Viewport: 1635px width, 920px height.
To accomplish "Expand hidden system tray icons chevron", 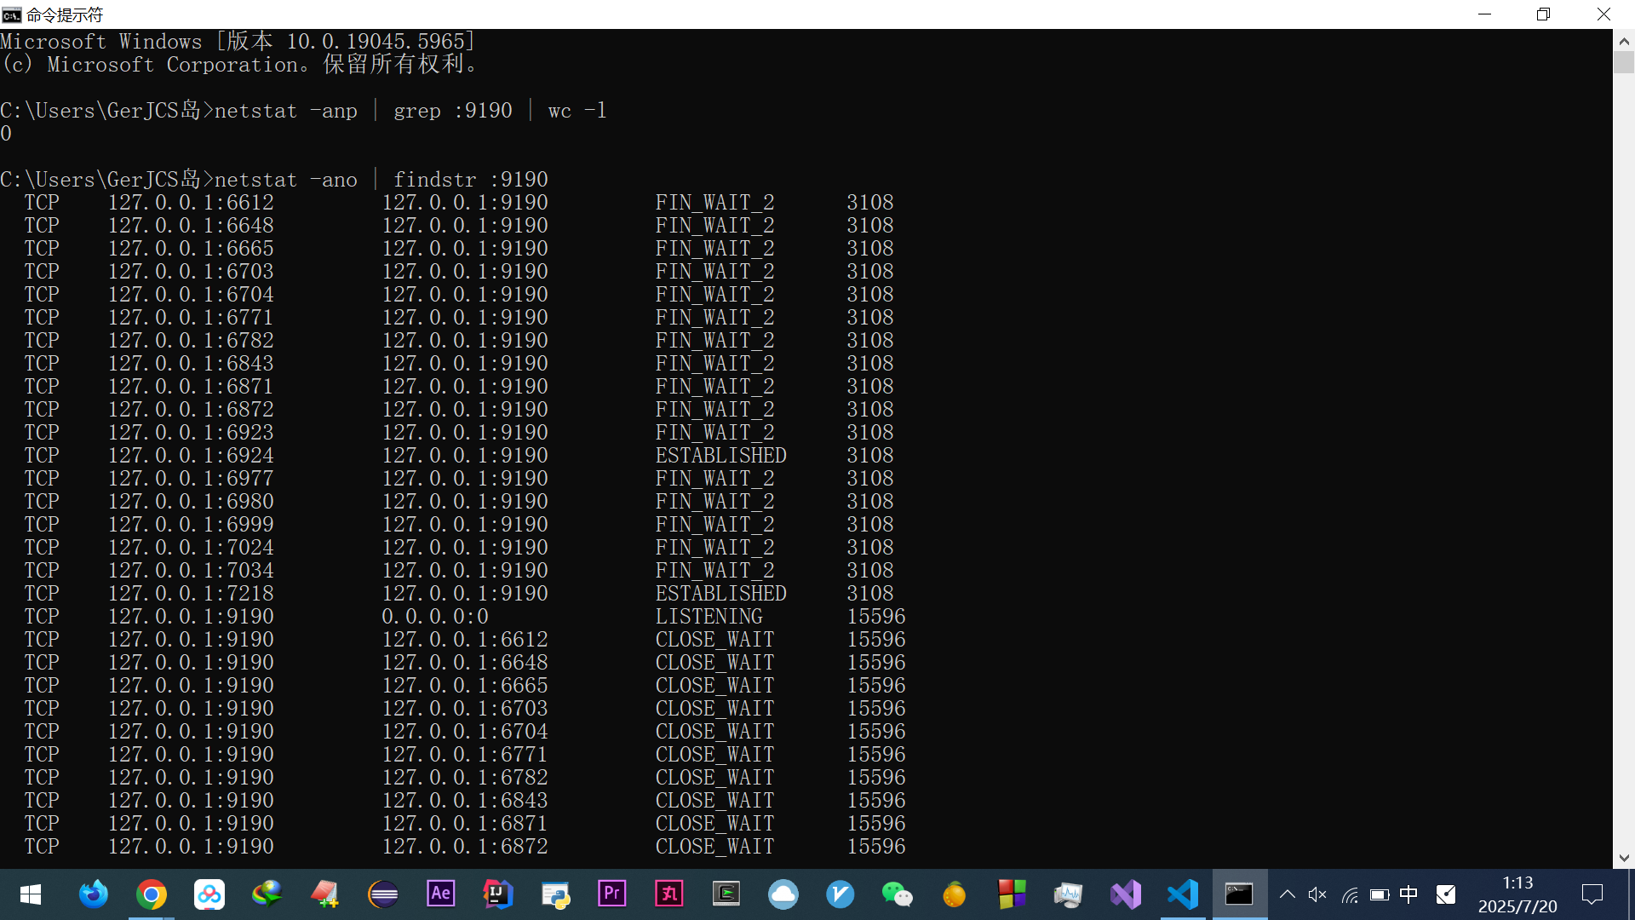I will pyautogui.click(x=1288, y=894).
